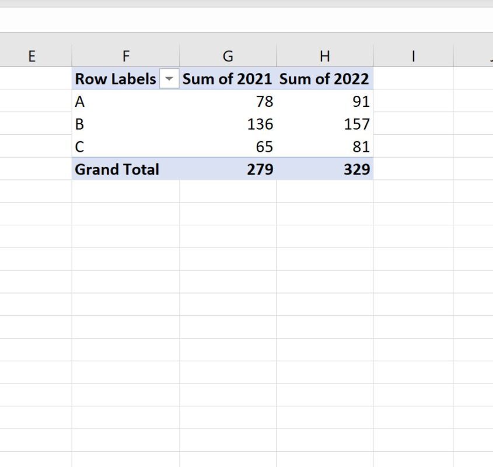The width and height of the screenshot is (493, 467).
Task: Click the Sum of 2021 header cell
Action: coord(228,79)
